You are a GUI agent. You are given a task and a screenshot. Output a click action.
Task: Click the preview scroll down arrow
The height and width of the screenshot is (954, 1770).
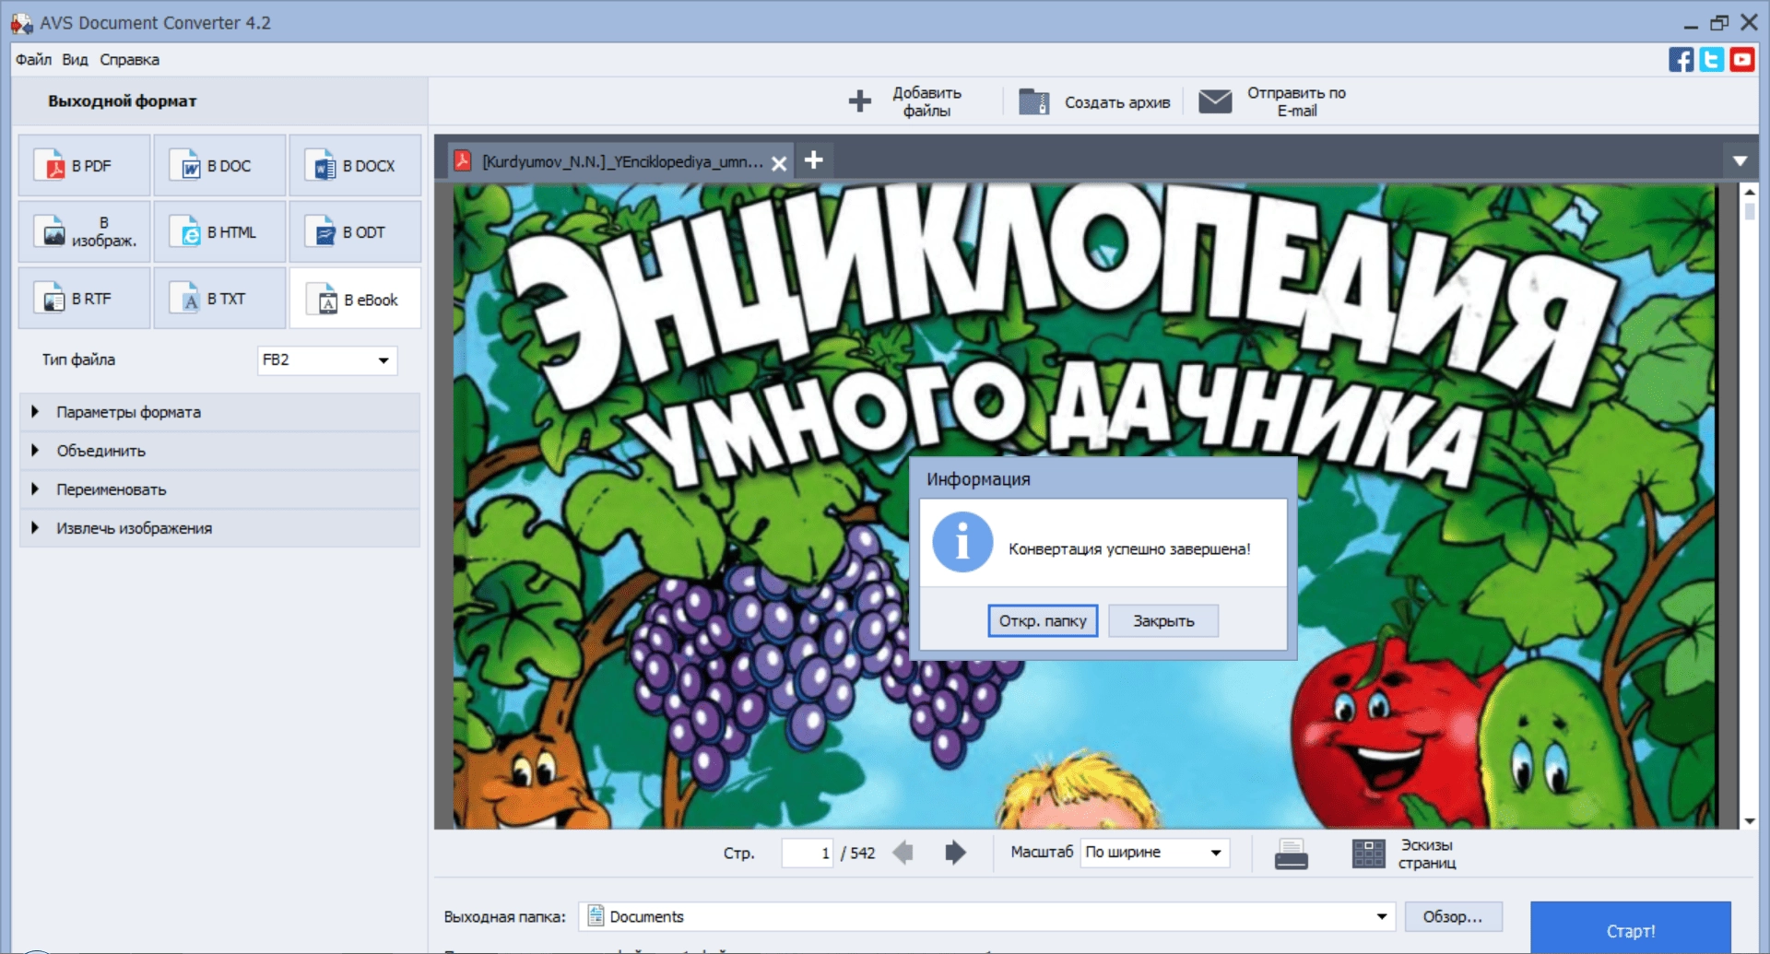(x=1749, y=820)
